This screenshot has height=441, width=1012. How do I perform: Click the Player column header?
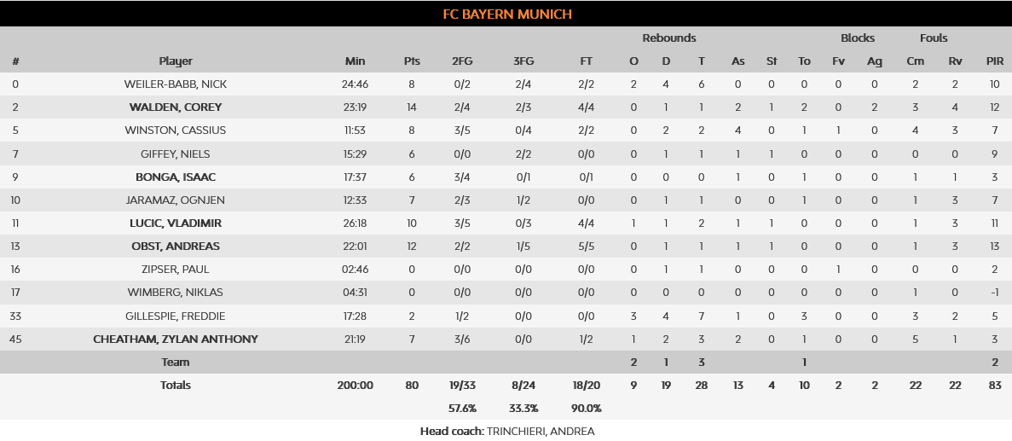tap(176, 61)
